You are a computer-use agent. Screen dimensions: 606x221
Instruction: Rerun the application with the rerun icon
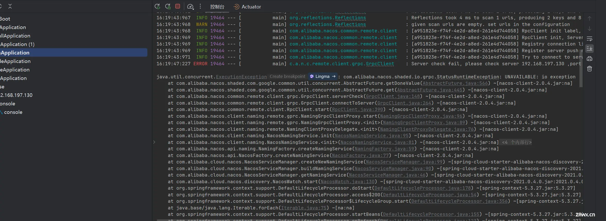[x=157, y=6]
